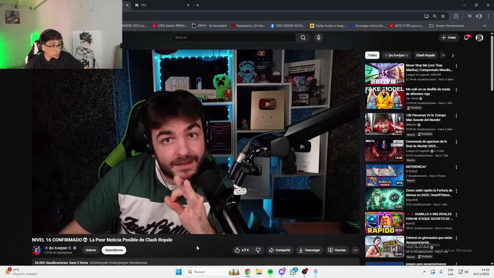494x278 pixels.
Task: Open GIPHY - Be Animated bookmark
Action: point(209,26)
